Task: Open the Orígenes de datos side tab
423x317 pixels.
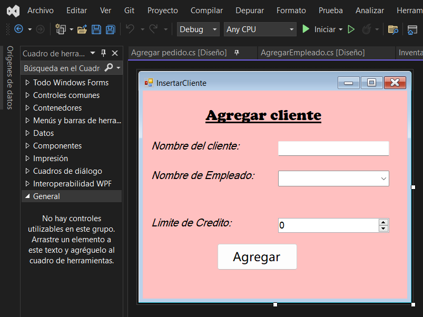Action: tap(9, 77)
